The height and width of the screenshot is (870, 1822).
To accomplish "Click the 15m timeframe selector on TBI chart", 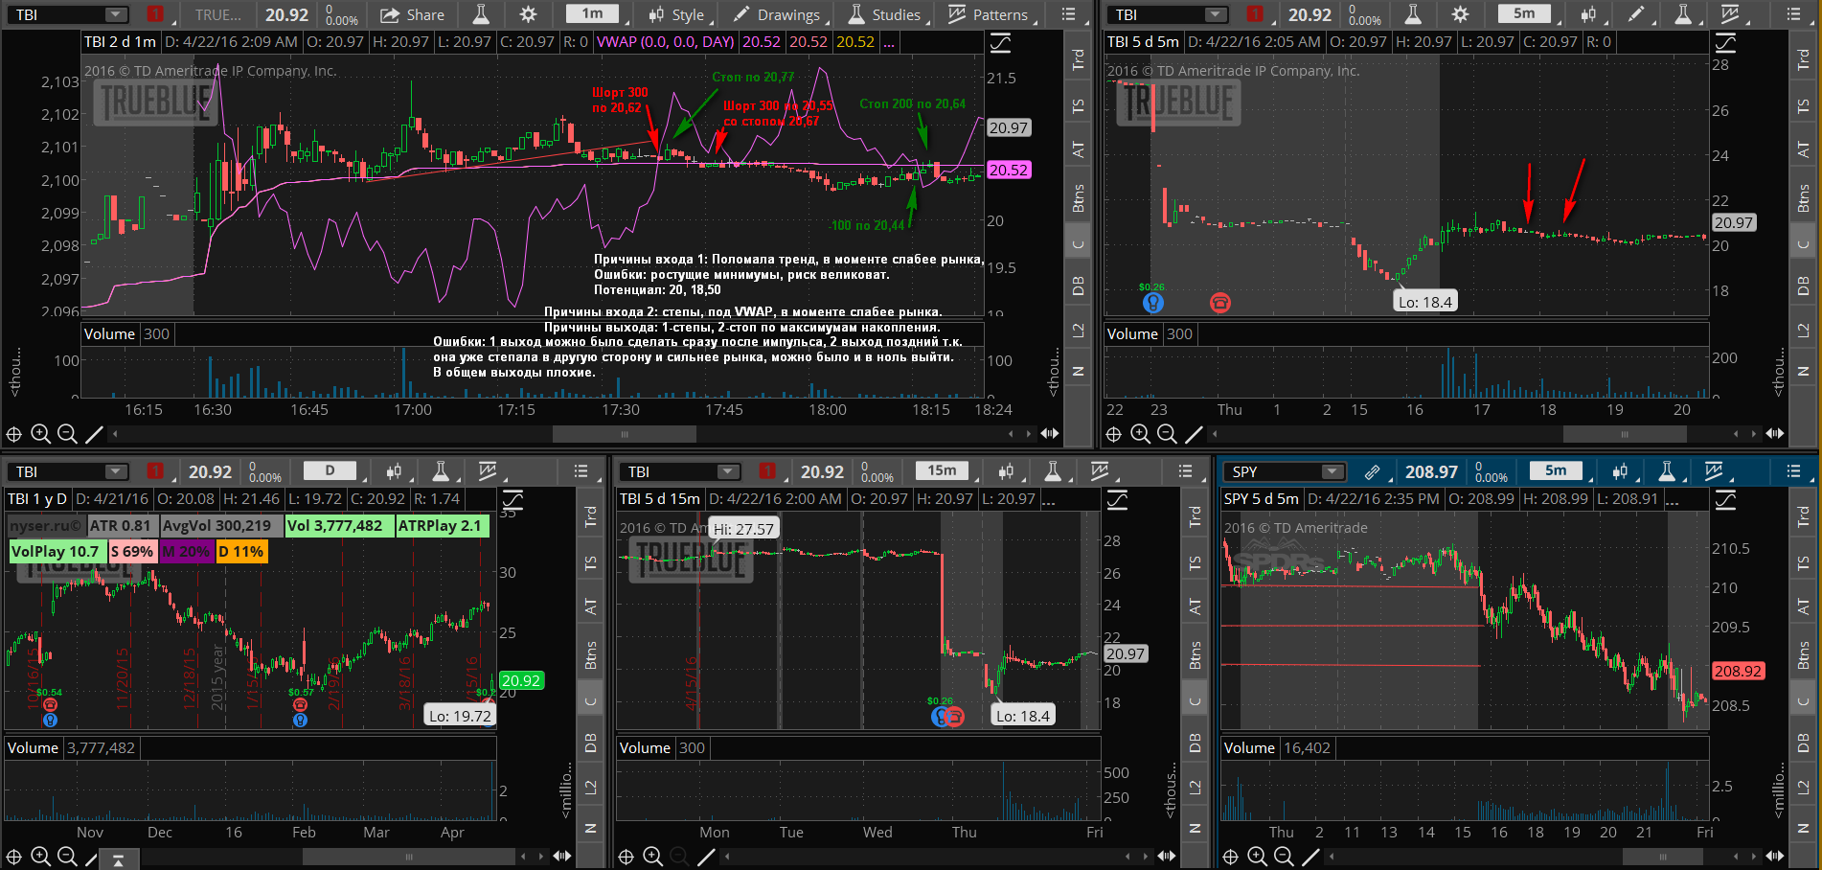I will [x=942, y=470].
